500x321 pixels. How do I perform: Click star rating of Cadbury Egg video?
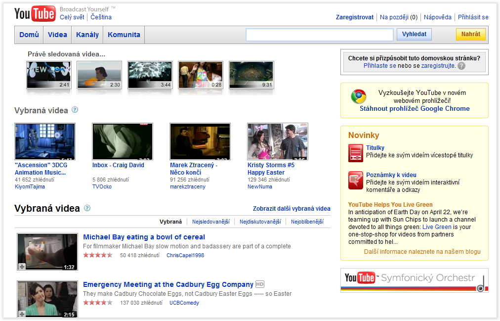pyautogui.click(x=98, y=303)
